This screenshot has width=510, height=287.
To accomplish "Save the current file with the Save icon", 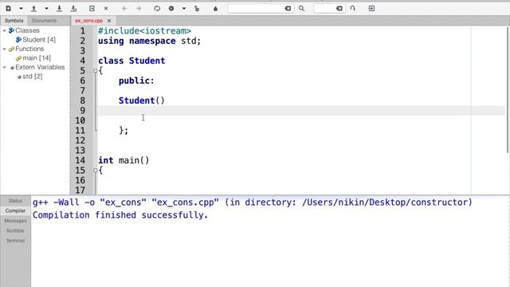I will pos(59,9).
